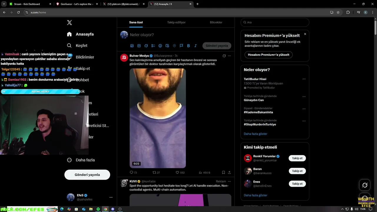Image resolution: width=377 pixels, height=212 pixels.
Task: Click the flag icon in compose toolbar
Action: point(181,46)
